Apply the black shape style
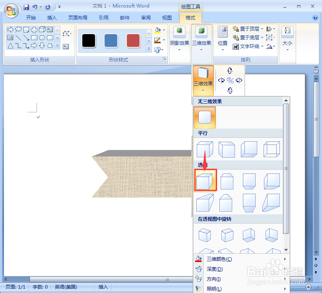322x293 pixels. coord(89,40)
